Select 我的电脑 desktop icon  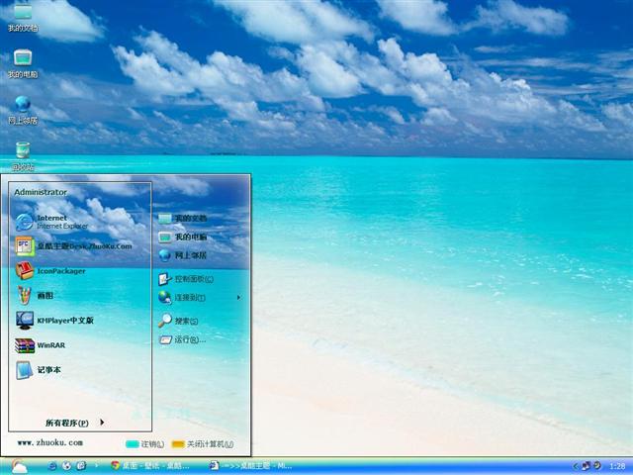[23, 61]
